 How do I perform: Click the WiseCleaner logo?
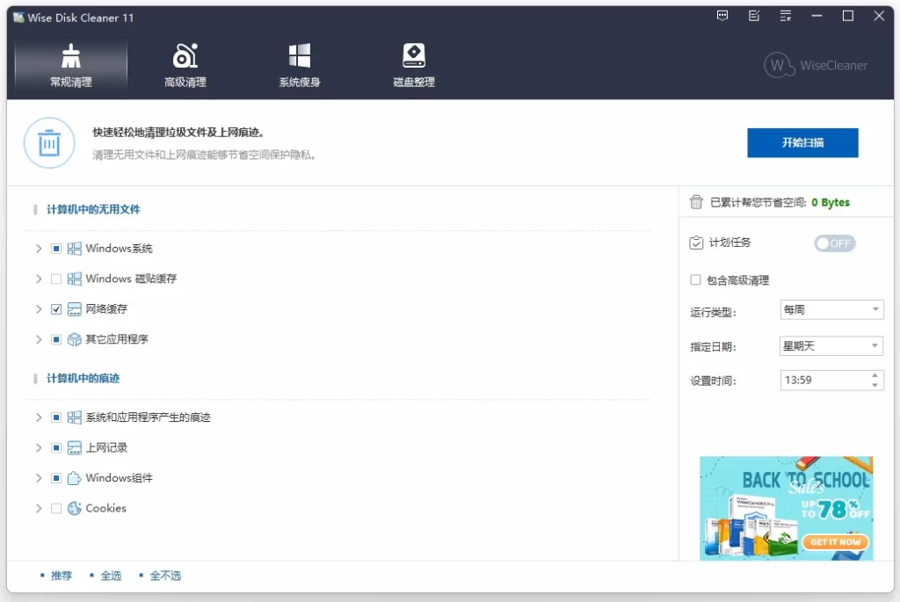click(816, 65)
